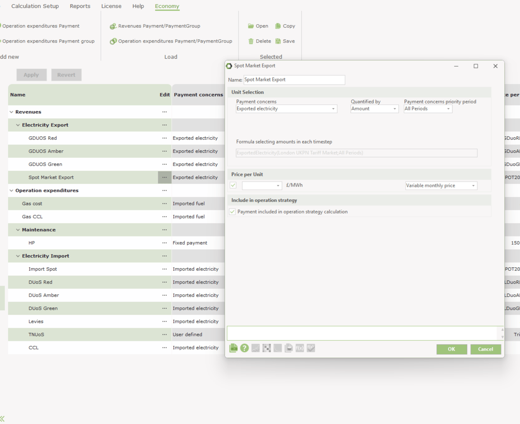Click the checkered matrix icon in dialog toolbar
520x424 pixels.
[x=267, y=348]
